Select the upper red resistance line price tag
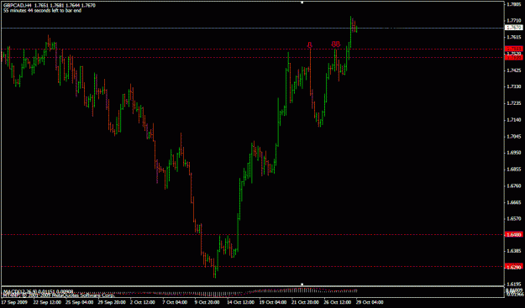 pos(514,49)
